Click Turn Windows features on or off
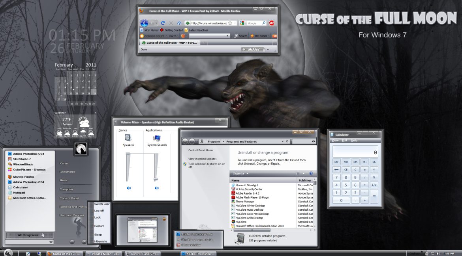Viewport: 462px width, 256px height. click(207, 165)
